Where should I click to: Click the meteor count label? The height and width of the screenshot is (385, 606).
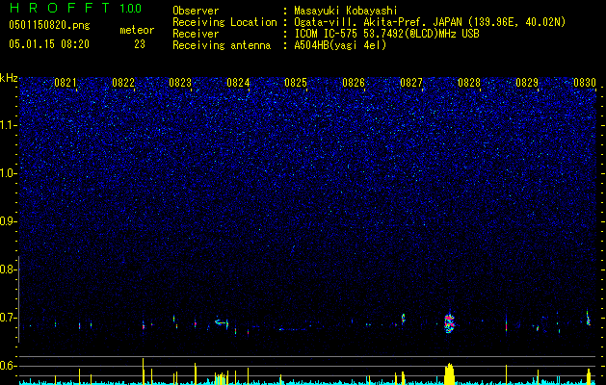(137, 30)
